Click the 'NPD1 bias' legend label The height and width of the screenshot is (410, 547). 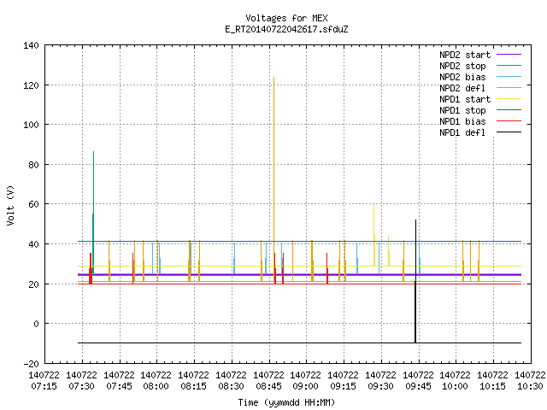point(462,121)
